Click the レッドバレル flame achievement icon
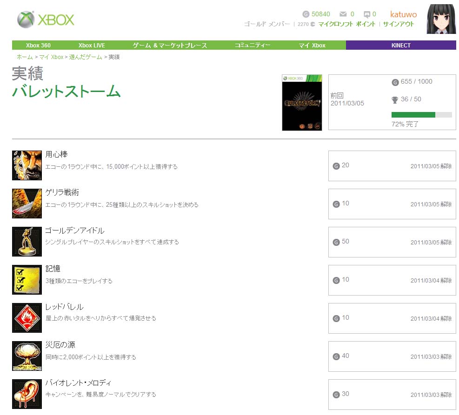 pyautogui.click(x=27, y=317)
